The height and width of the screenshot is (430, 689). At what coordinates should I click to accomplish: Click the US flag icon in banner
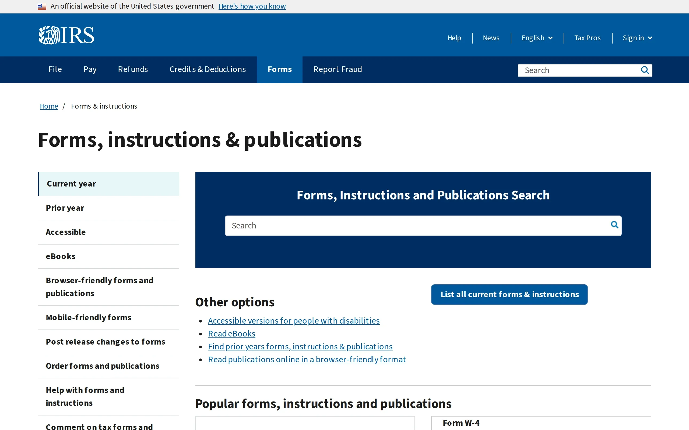coord(42,6)
